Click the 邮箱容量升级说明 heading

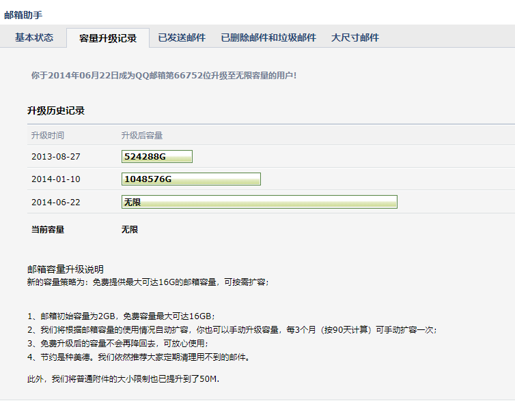click(66, 269)
